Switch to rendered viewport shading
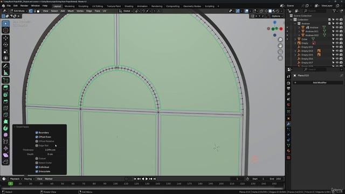Image resolution: width=345 pixels, height=194 pixels. 278,11
